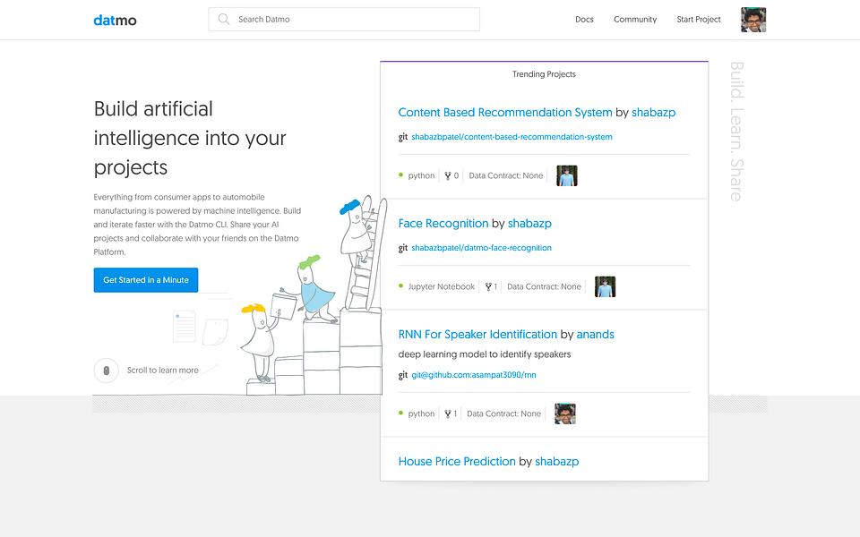The height and width of the screenshot is (537, 860).
Task: Click git label in Content Based Recommendation card
Action: [x=403, y=137]
